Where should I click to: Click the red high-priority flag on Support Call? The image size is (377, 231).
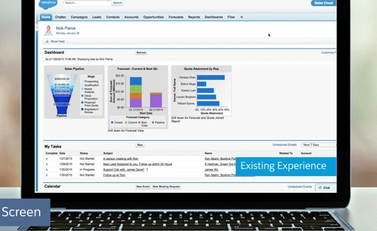(147, 170)
